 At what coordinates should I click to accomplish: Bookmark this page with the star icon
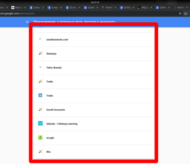click(x=180, y=13)
